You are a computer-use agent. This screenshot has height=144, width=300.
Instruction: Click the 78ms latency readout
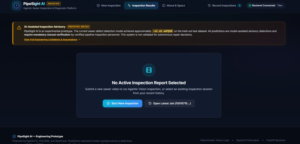(x=280, y=6)
